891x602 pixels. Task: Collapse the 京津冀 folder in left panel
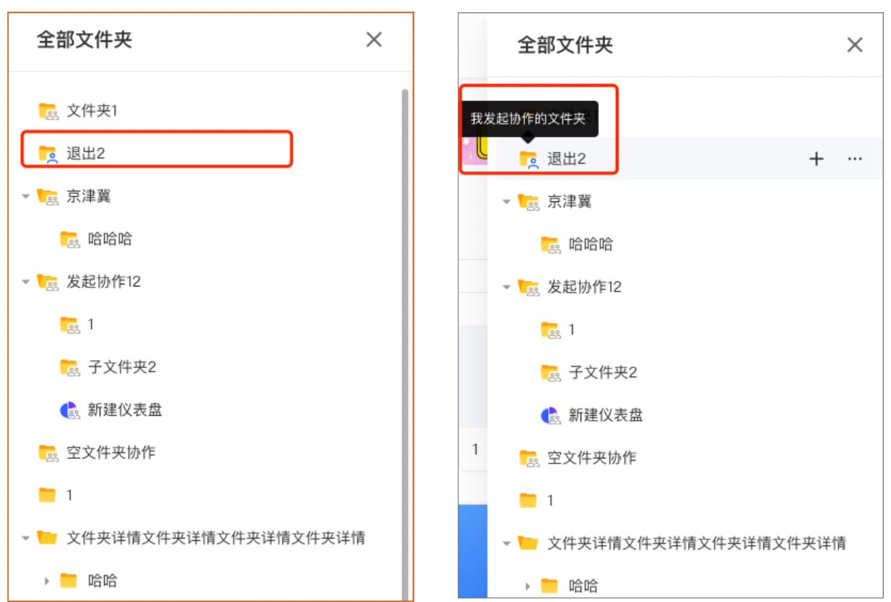pyautogui.click(x=26, y=196)
